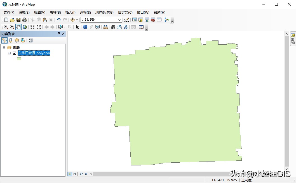Open Select Features tool dropdown arrow
296x183 pixels.
65,27
